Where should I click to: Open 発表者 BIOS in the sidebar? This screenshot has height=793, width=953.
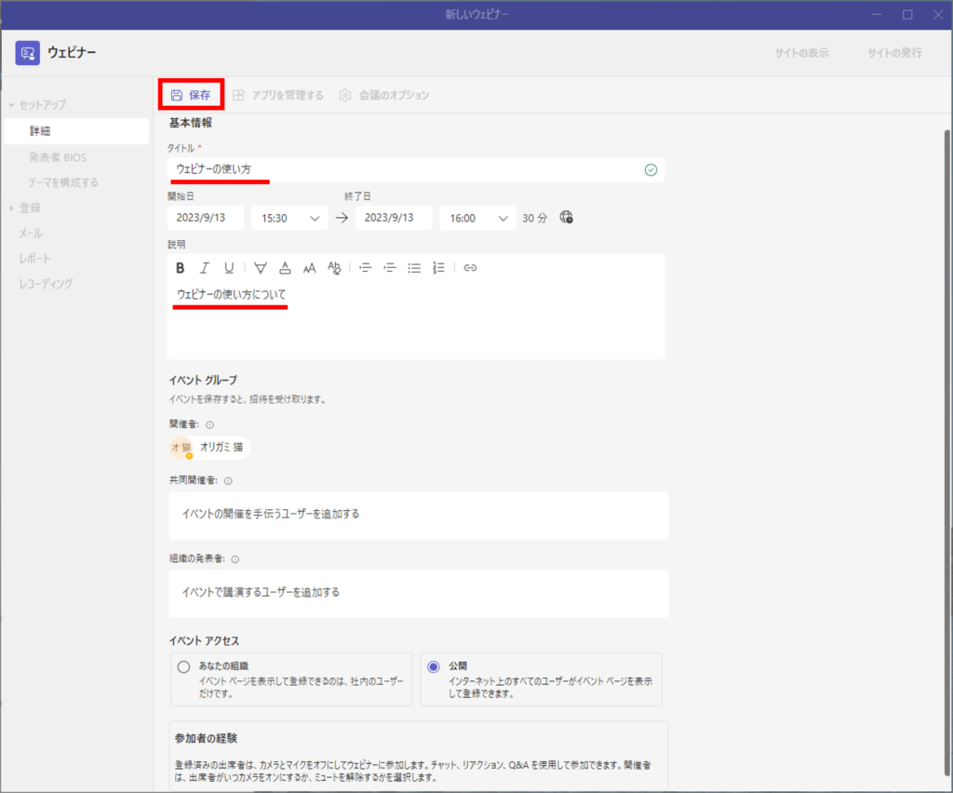coord(57,157)
